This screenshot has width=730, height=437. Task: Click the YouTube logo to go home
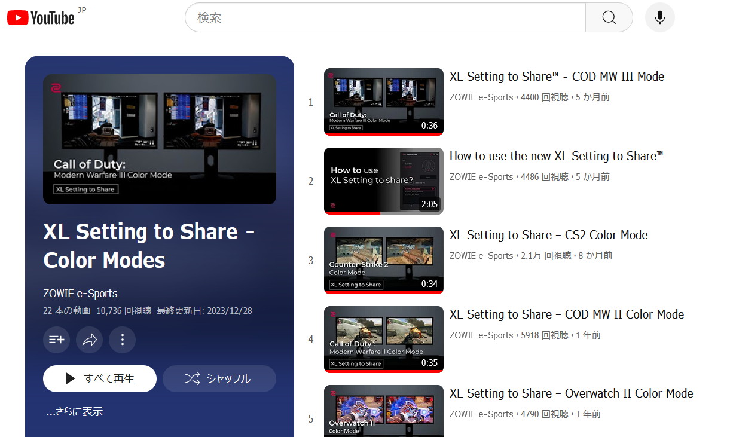[41, 18]
